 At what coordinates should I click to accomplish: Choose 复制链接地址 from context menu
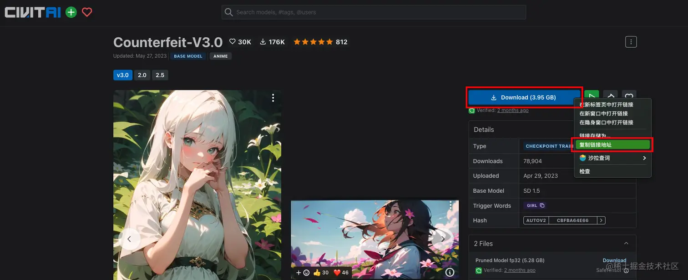point(612,145)
